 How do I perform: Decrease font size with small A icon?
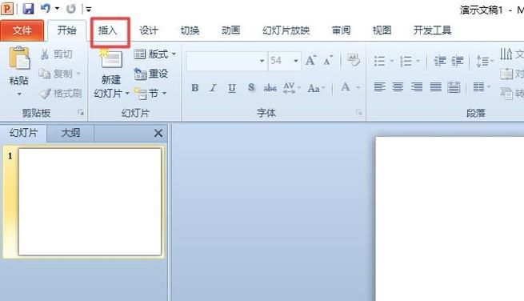[328, 61]
